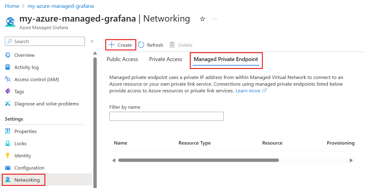Switch to the Private Access tab

[x=166, y=59]
